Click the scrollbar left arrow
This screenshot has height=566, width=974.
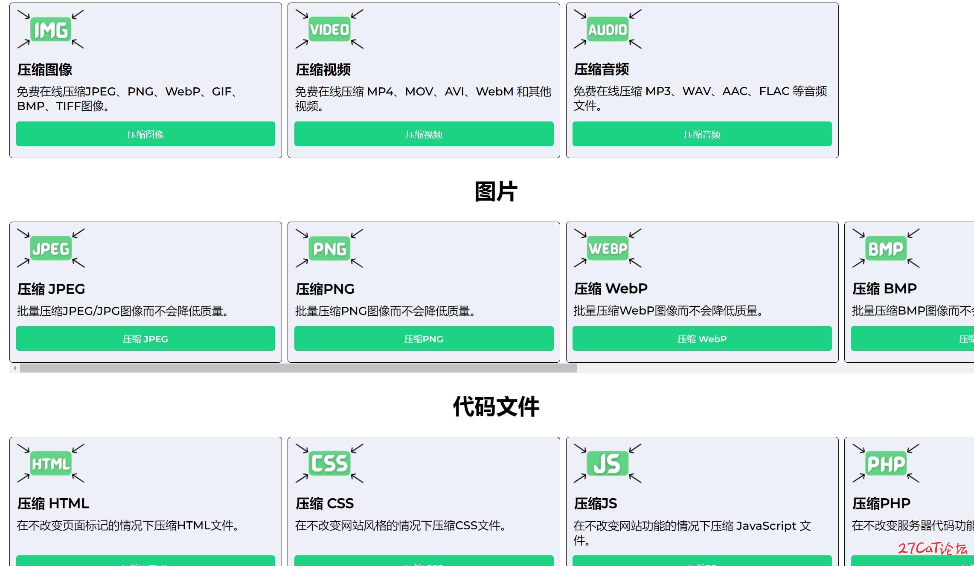click(15, 368)
